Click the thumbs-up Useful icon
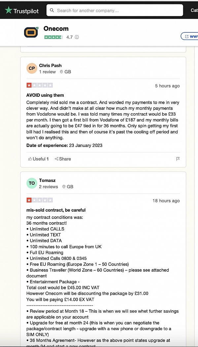The image size is (198, 347). point(30,159)
